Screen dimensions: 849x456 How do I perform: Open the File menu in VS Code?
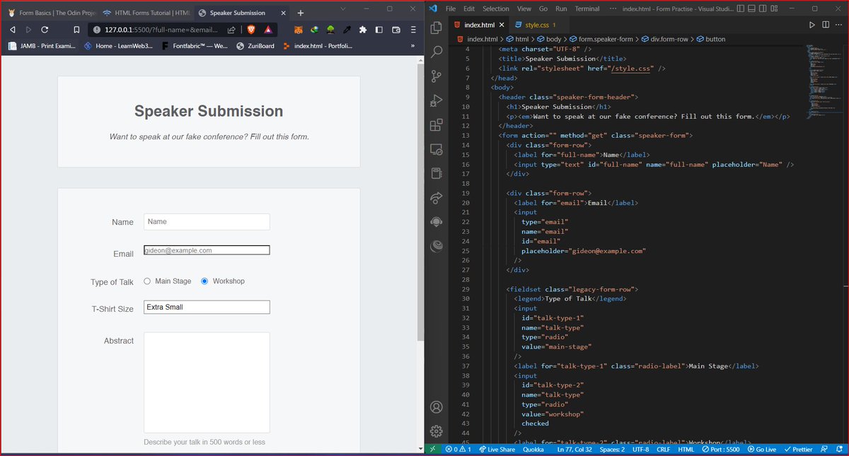(x=450, y=8)
